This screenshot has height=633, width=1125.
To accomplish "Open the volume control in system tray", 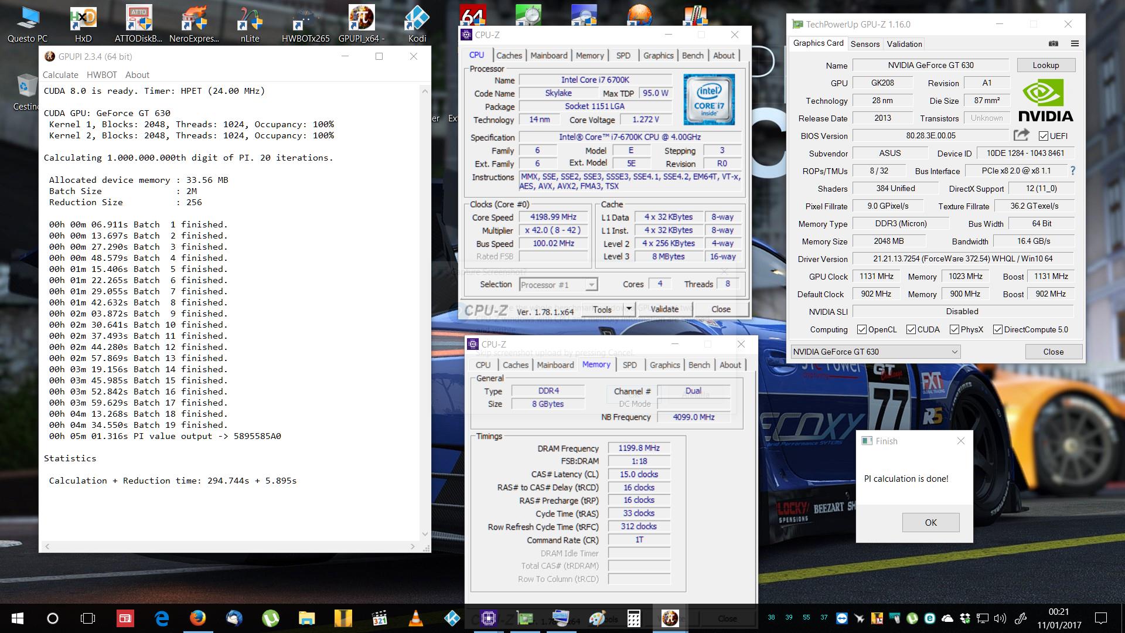I will click(x=1000, y=618).
